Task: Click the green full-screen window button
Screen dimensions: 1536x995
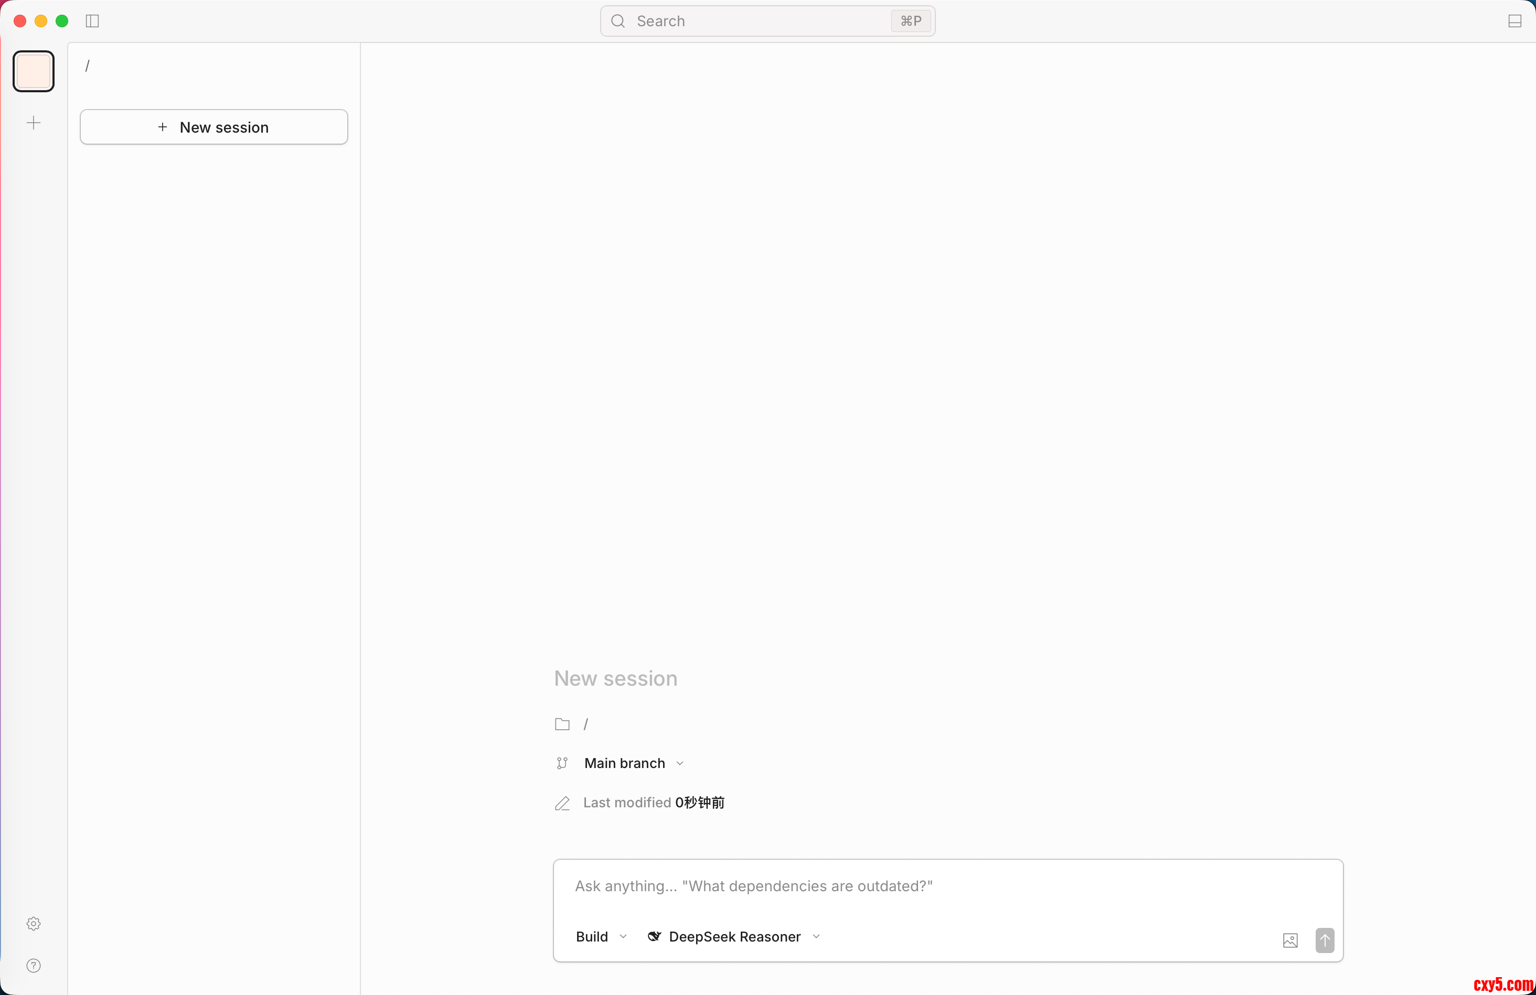Action: coord(62,21)
